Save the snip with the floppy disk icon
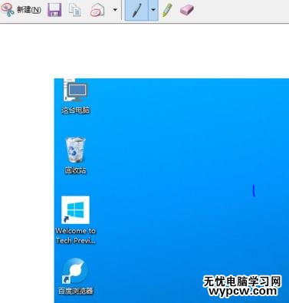 (x=54, y=10)
